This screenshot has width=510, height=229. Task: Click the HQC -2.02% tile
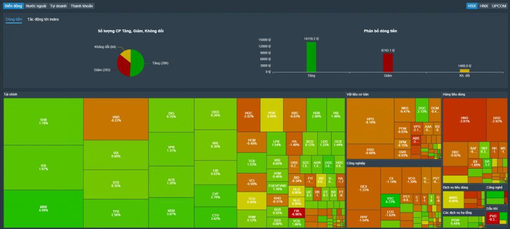248,115
